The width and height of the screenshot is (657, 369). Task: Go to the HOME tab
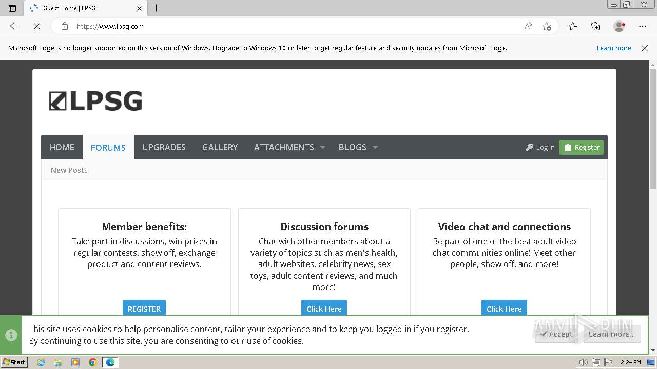pos(62,147)
